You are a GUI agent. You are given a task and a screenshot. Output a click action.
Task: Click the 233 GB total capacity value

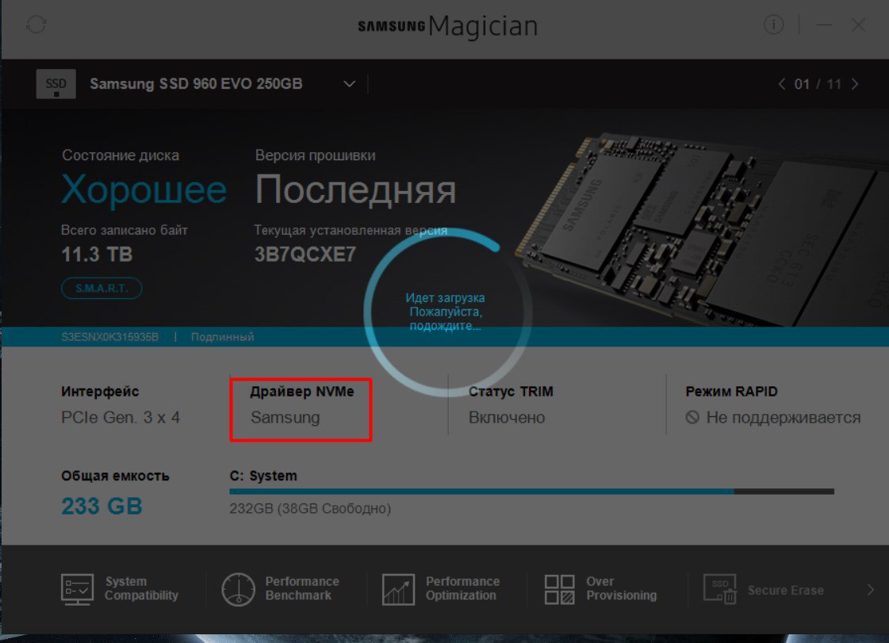[x=102, y=506]
